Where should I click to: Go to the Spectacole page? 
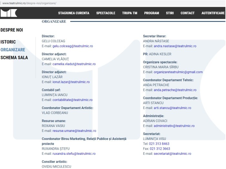tap(106, 13)
